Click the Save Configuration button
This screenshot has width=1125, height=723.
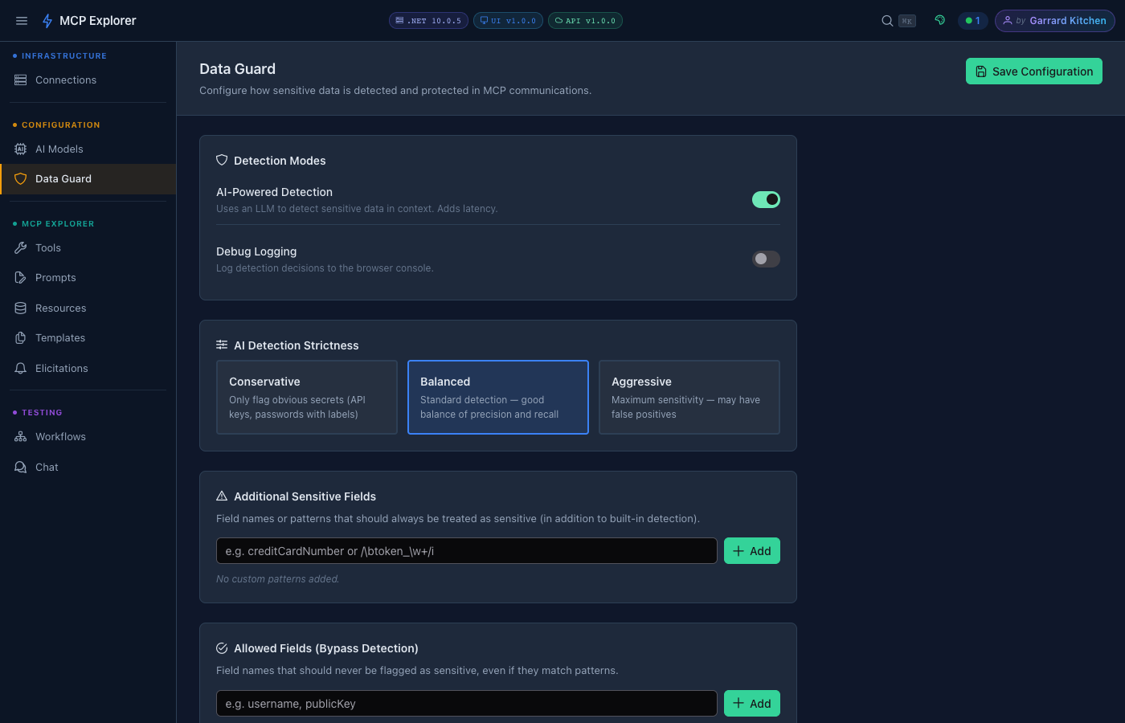click(x=1033, y=71)
